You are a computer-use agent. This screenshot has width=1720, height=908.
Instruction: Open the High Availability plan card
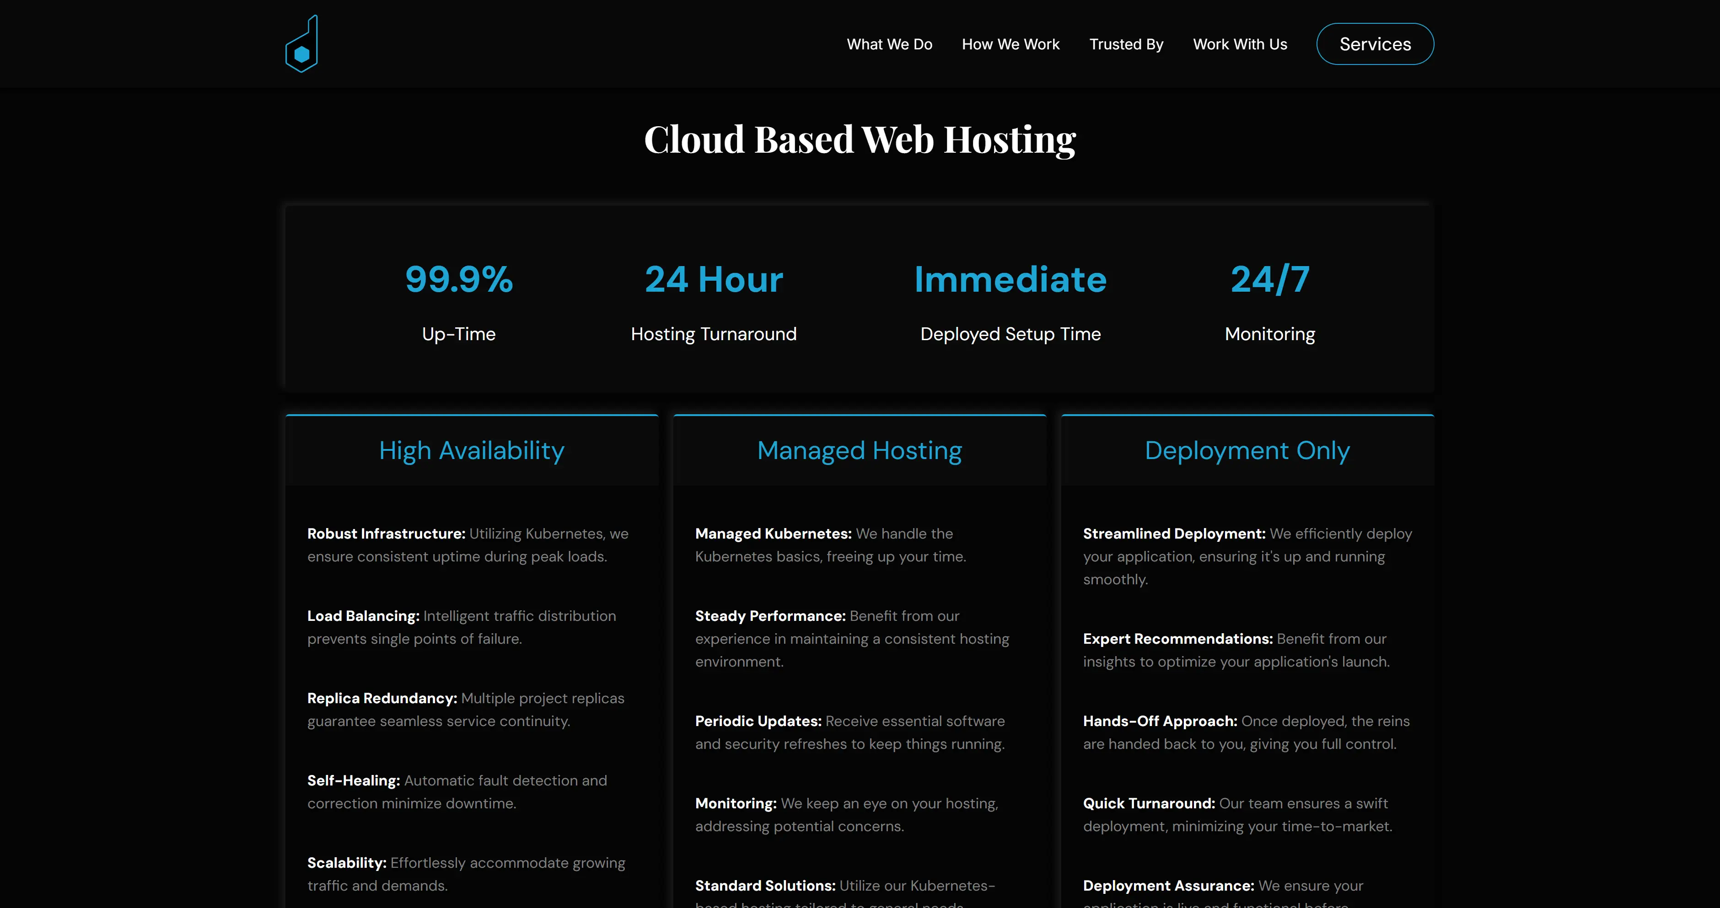tap(471, 450)
